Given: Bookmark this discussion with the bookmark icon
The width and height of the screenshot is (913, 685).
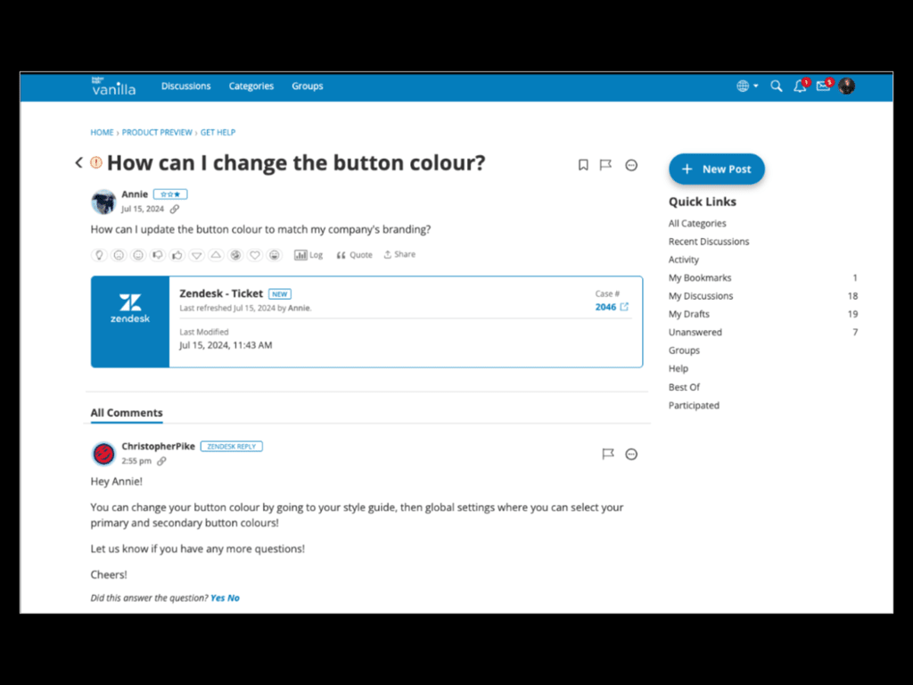Looking at the screenshot, I should [x=583, y=165].
